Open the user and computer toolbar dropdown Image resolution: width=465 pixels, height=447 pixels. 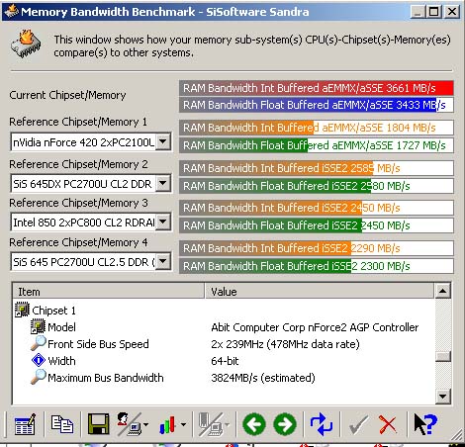click(x=145, y=424)
